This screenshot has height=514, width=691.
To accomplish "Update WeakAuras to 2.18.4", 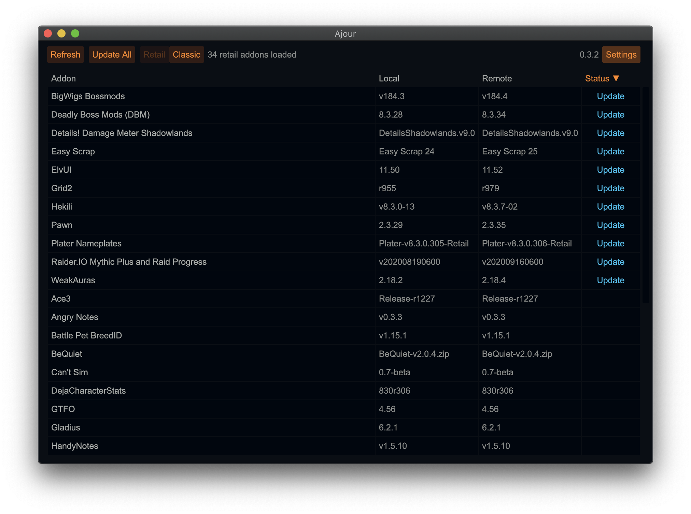I will 610,280.
